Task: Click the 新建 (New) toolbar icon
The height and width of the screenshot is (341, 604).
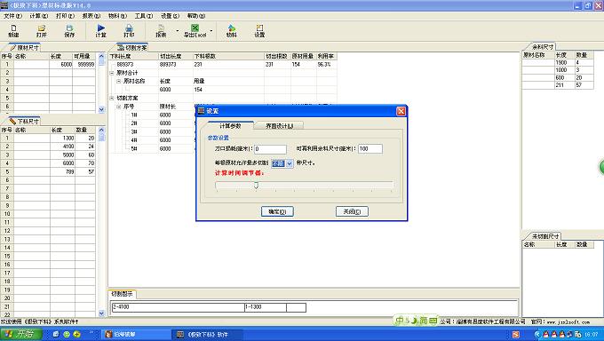Action: pyautogui.click(x=13, y=31)
